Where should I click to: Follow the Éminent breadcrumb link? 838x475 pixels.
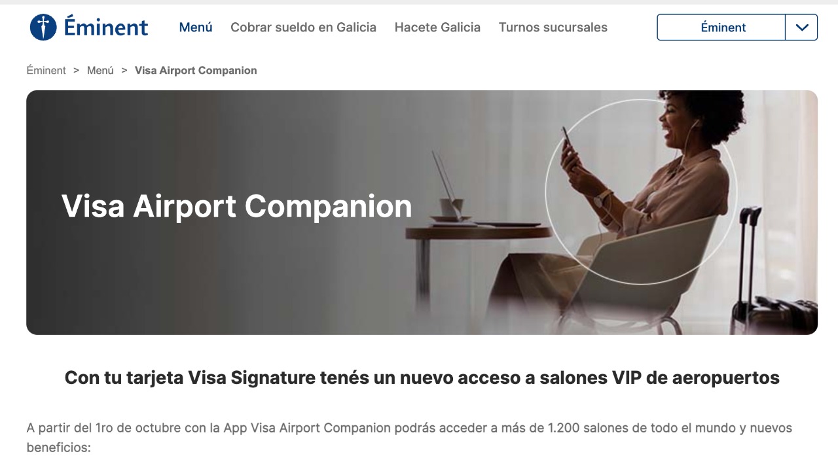(x=46, y=70)
